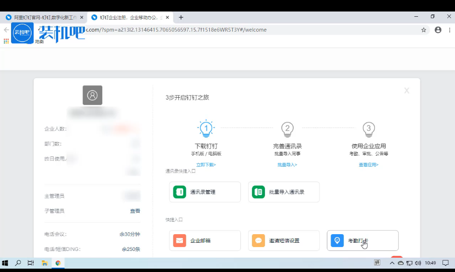Viewport: 455px width, 272px height.
Task: Bookmark this page with the star icon
Action: point(424,30)
